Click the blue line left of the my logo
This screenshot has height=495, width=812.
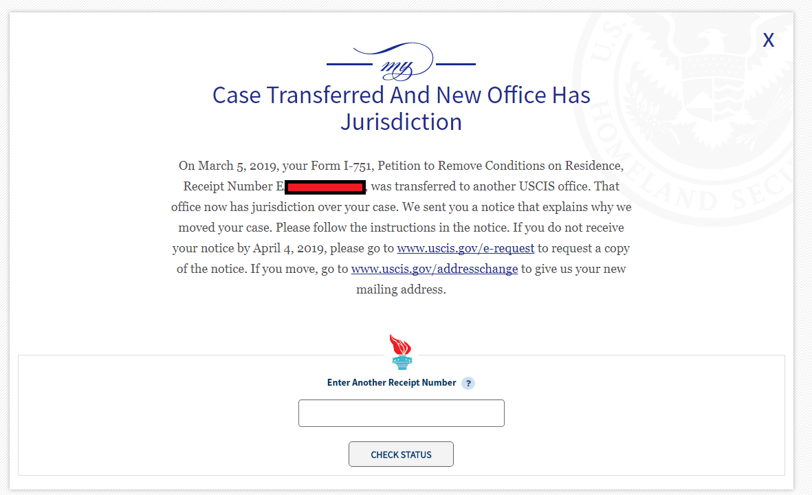click(x=349, y=64)
